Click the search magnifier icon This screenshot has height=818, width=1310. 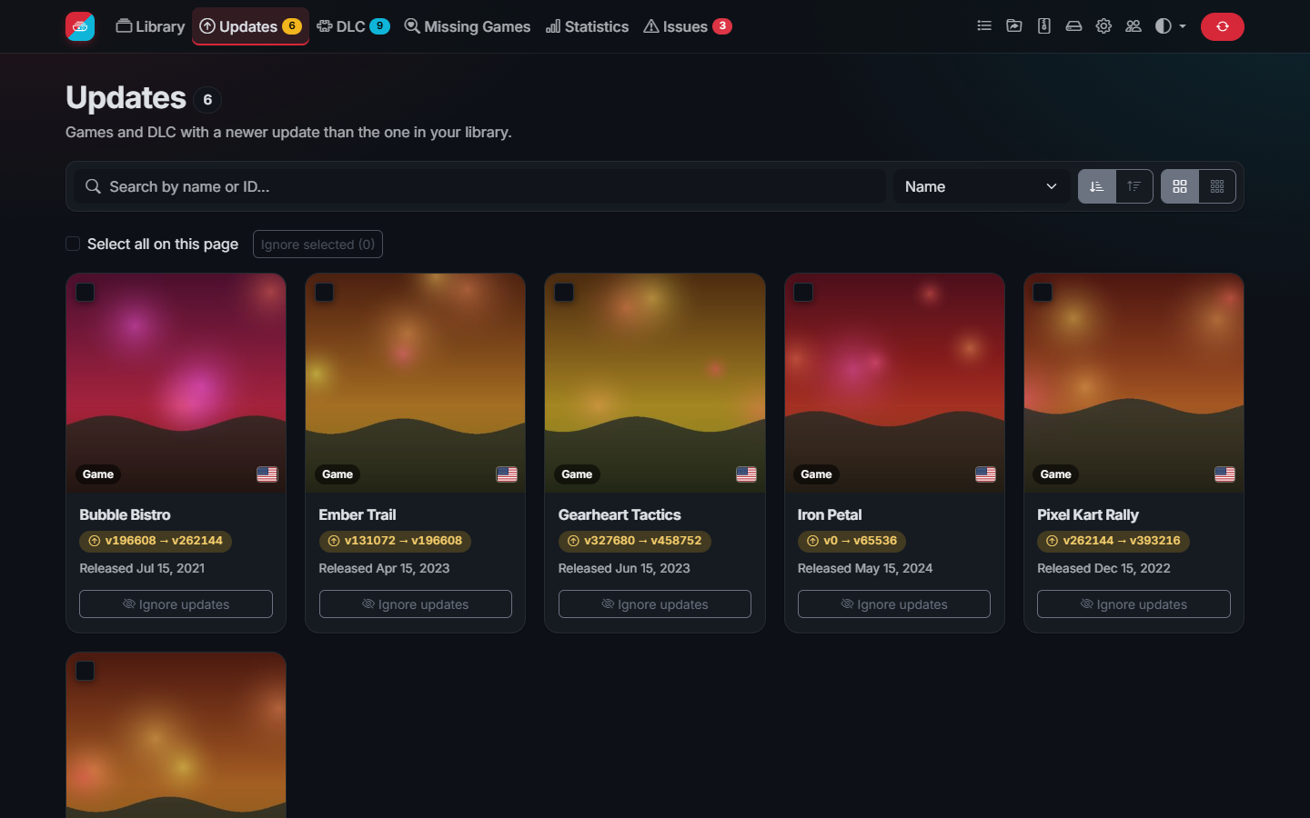tap(93, 186)
